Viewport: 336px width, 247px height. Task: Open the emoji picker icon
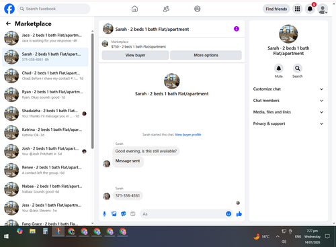tap(228, 214)
